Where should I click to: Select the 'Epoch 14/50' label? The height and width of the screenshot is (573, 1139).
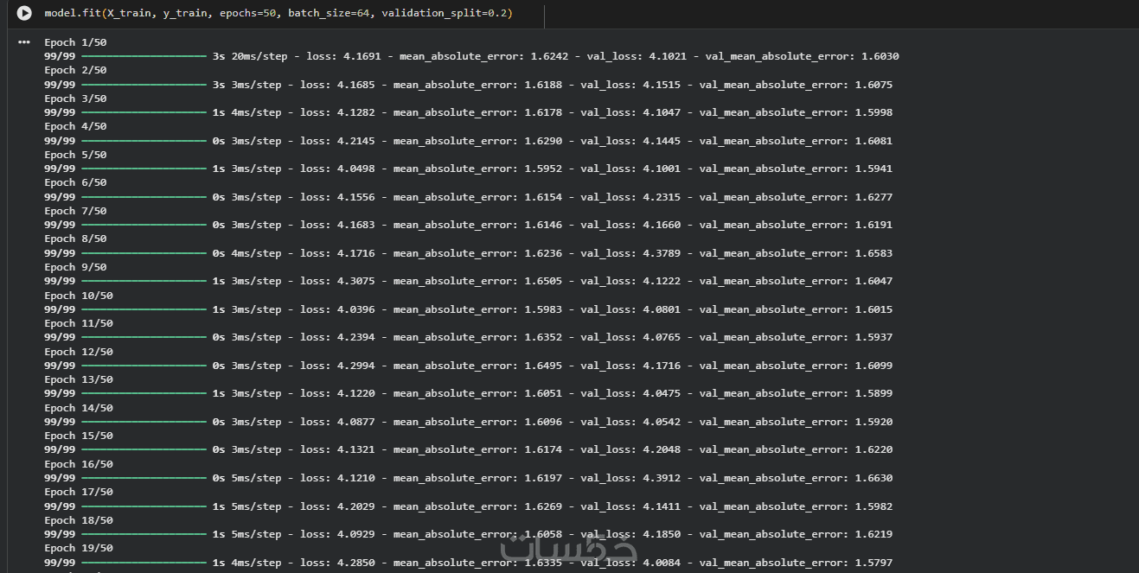pyautogui.click(x=79, y=408)
